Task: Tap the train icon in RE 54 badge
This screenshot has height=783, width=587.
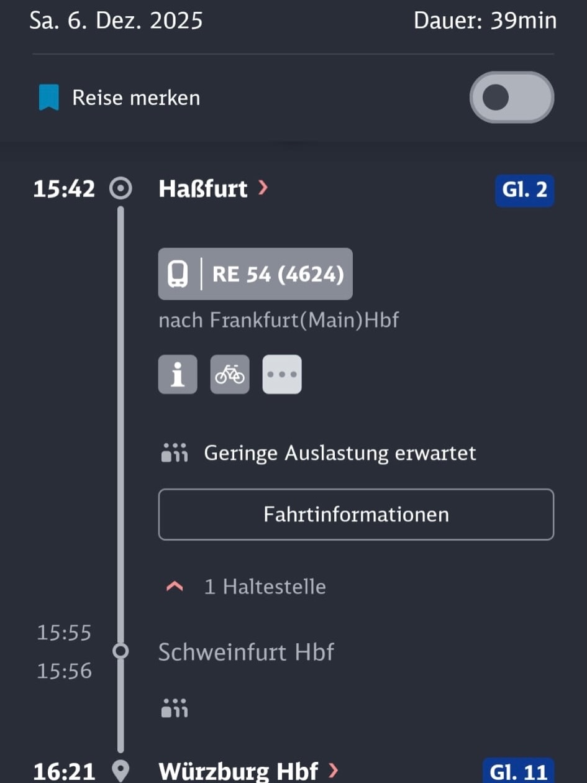Action: [178, 274]
